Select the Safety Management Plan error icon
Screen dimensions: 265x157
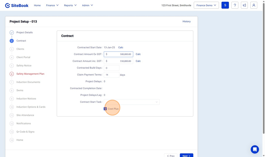(12, 74)
